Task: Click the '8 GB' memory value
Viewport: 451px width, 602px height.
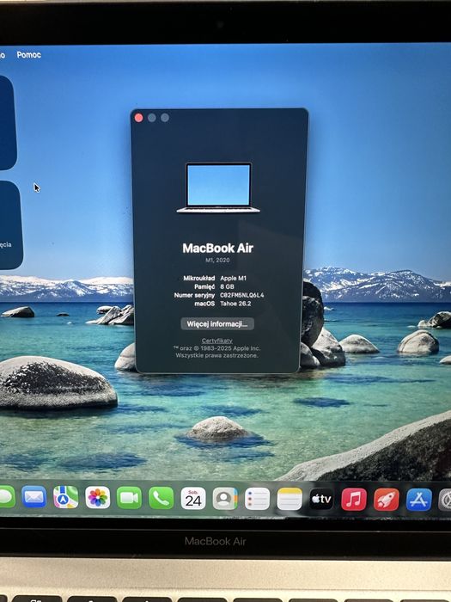Action: pos(227,286)
